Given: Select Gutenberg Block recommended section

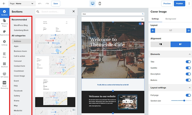Looking at the screenshot, I should (x=21, y=30).
